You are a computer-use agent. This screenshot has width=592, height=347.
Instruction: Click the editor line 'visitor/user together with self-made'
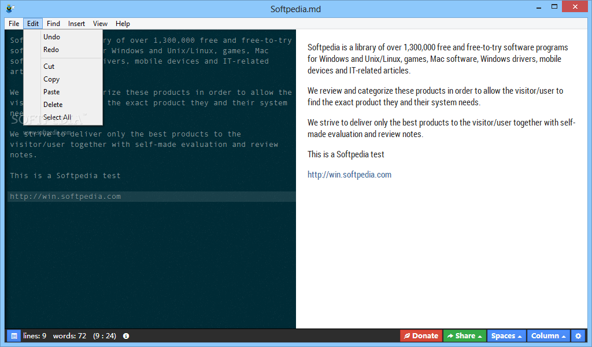tap(144, 145)
